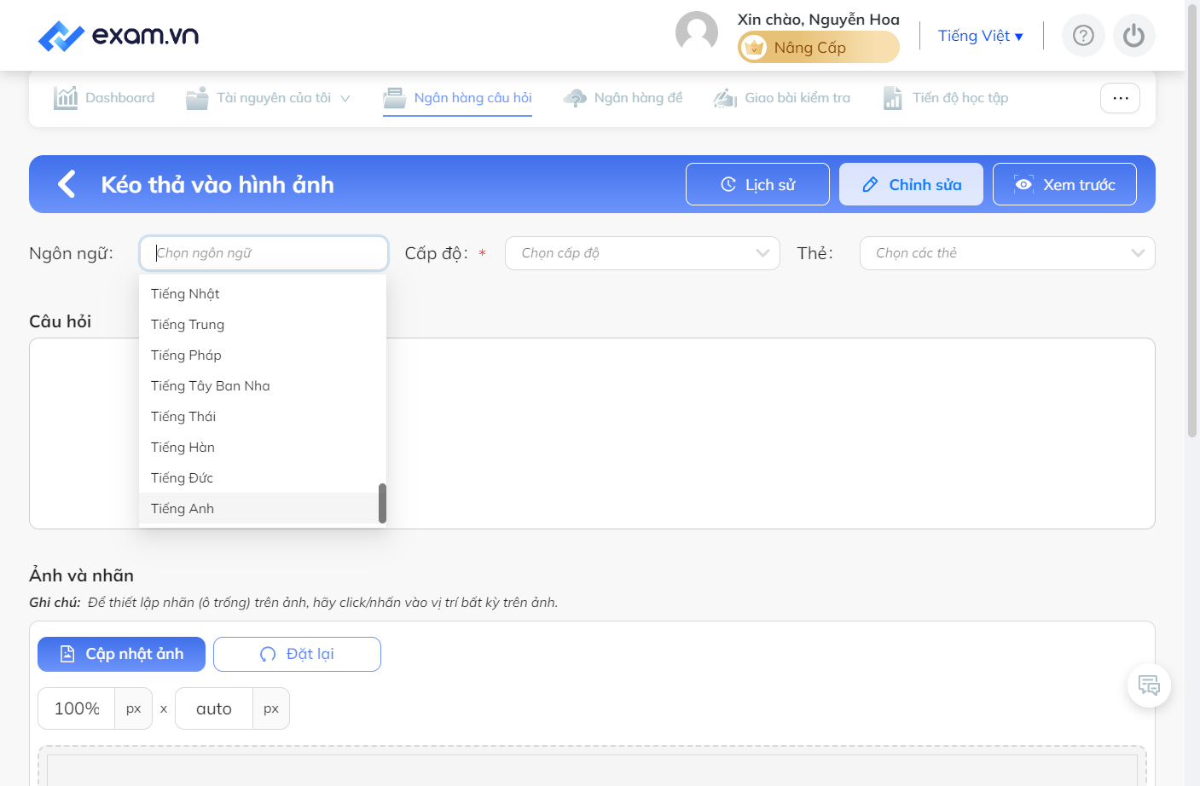1200x786 pixels.
Task: Open Tiến độ học tập tab
Action: click(946, 98)
